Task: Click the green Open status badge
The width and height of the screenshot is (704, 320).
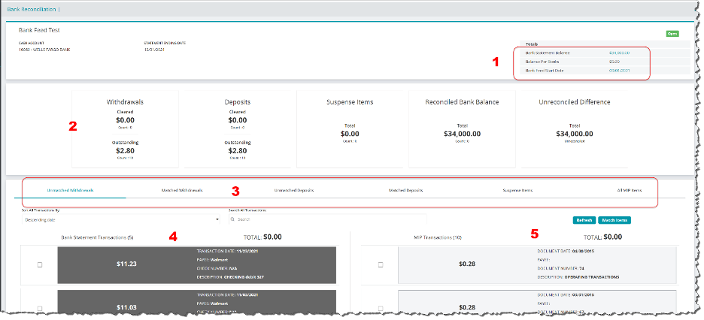Action: click(x=672, y=34)
